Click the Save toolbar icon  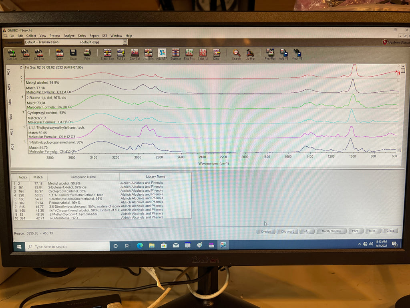point(73,55)
